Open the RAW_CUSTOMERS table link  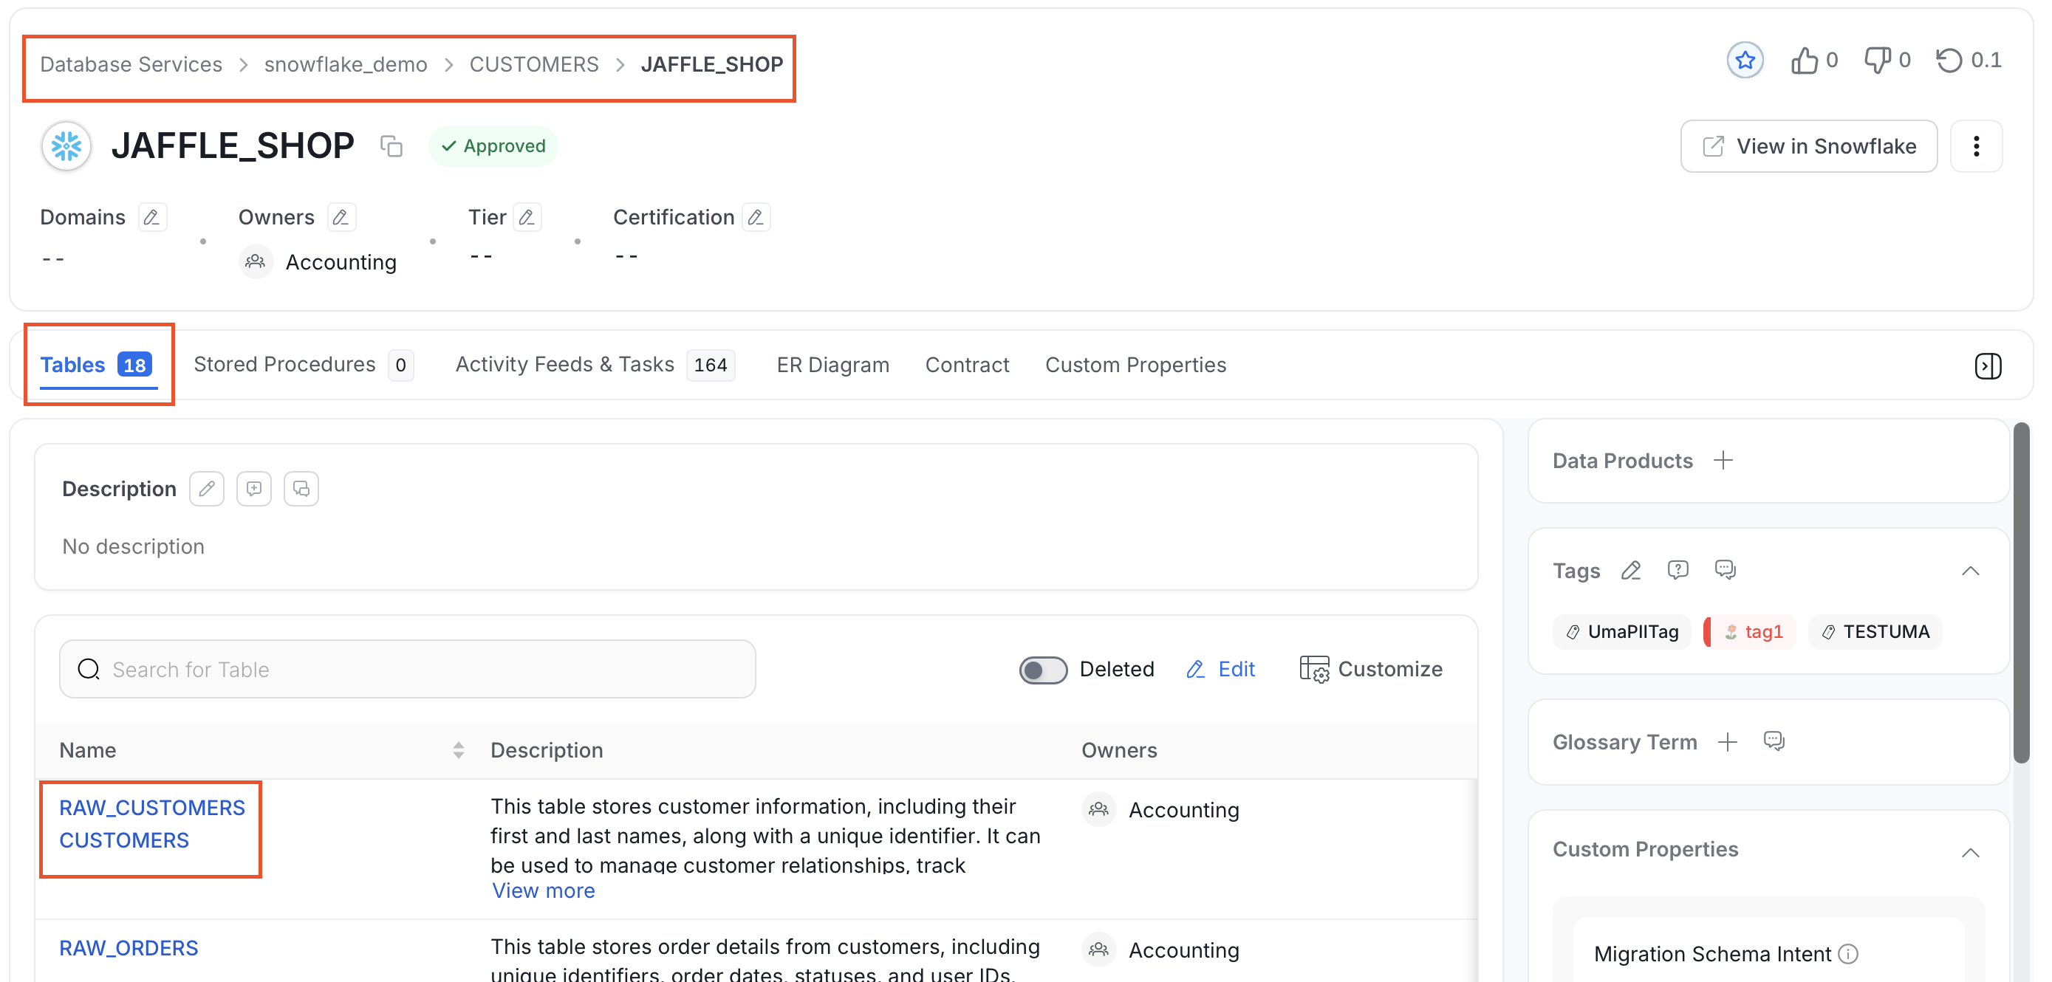coord(151,823)
